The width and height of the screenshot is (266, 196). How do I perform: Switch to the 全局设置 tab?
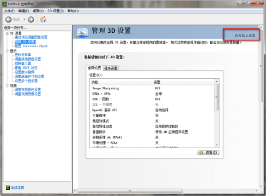click(94, 68)
